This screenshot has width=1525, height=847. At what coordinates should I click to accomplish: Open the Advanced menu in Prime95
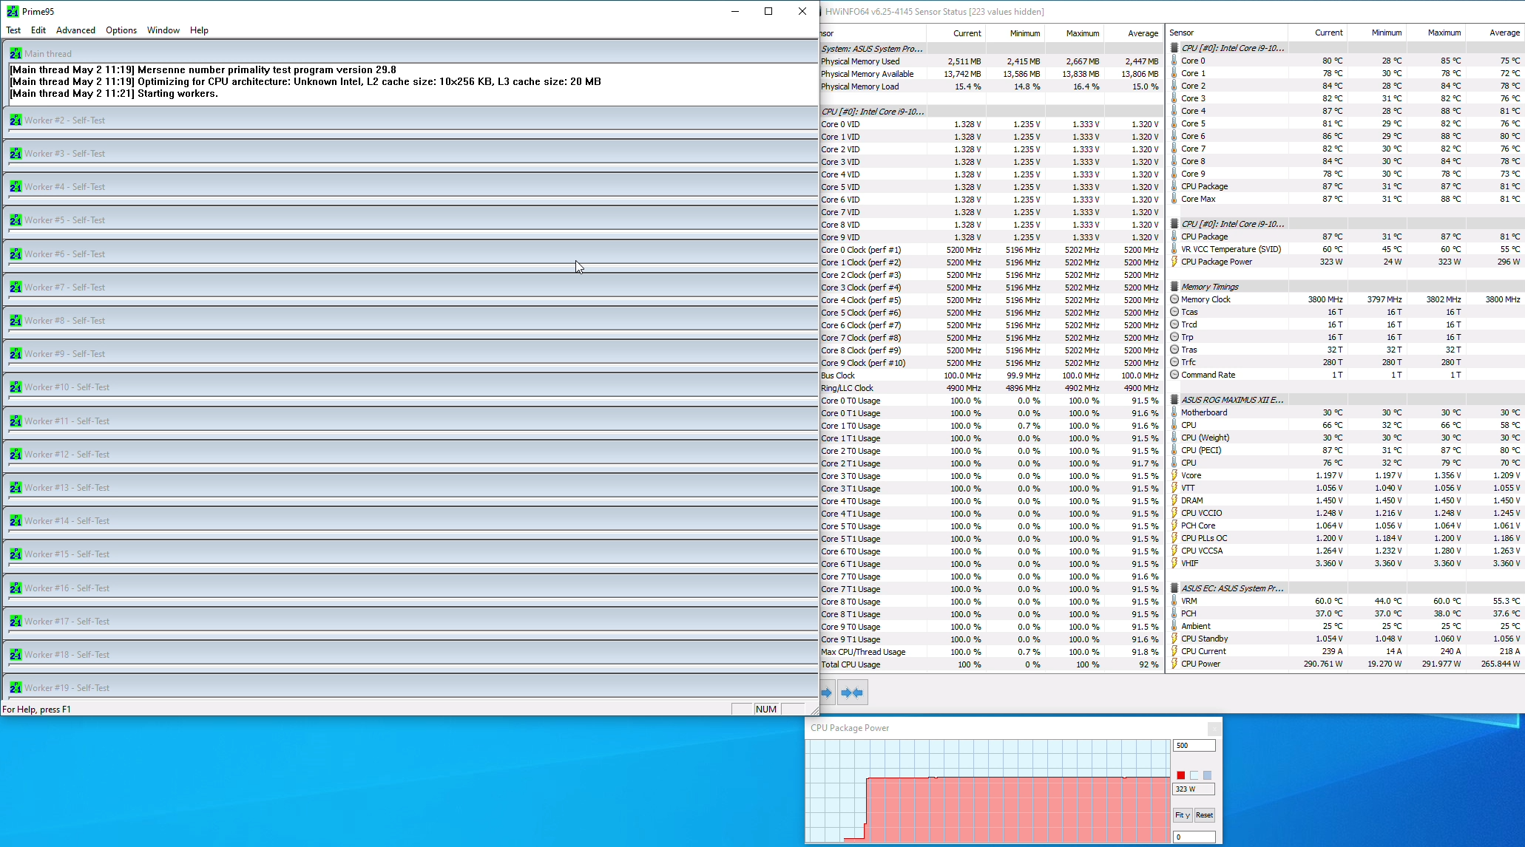click(75, 30)
